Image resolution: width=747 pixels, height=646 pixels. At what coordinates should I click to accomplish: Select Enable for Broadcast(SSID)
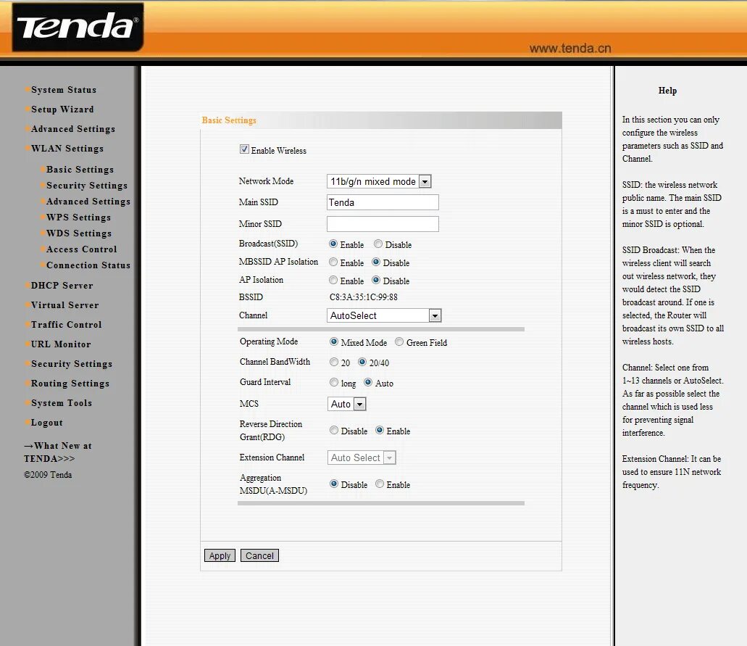pos(333,244)
